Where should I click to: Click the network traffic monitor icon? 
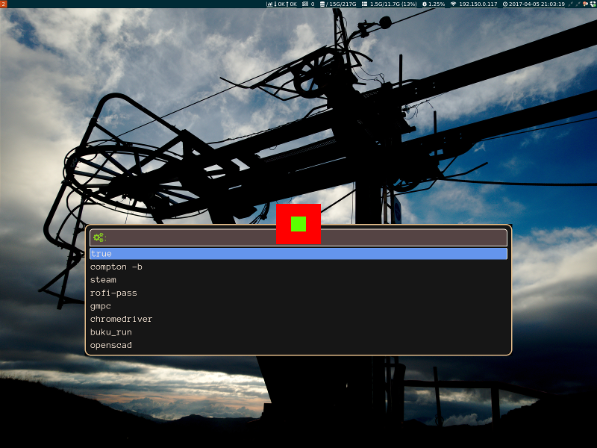[270, 4]
